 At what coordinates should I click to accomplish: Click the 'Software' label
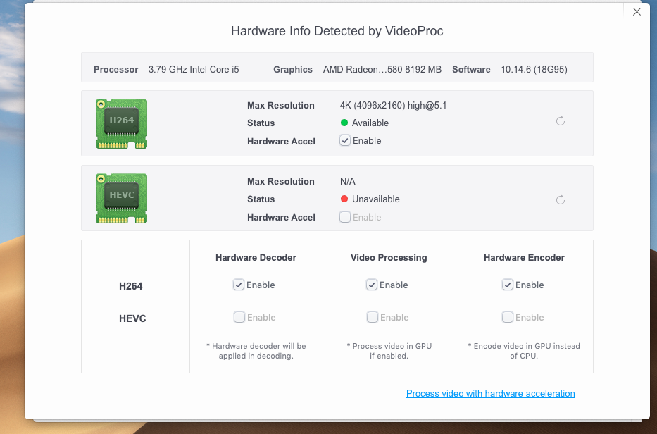pyautogui.click(x=471, y=70)
